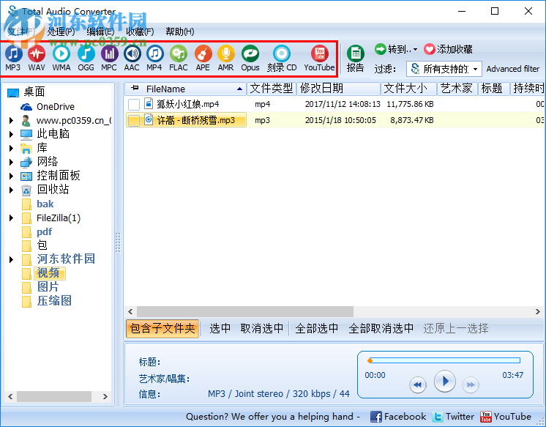Click the 选中 button
546x427 pixels.
220,328
